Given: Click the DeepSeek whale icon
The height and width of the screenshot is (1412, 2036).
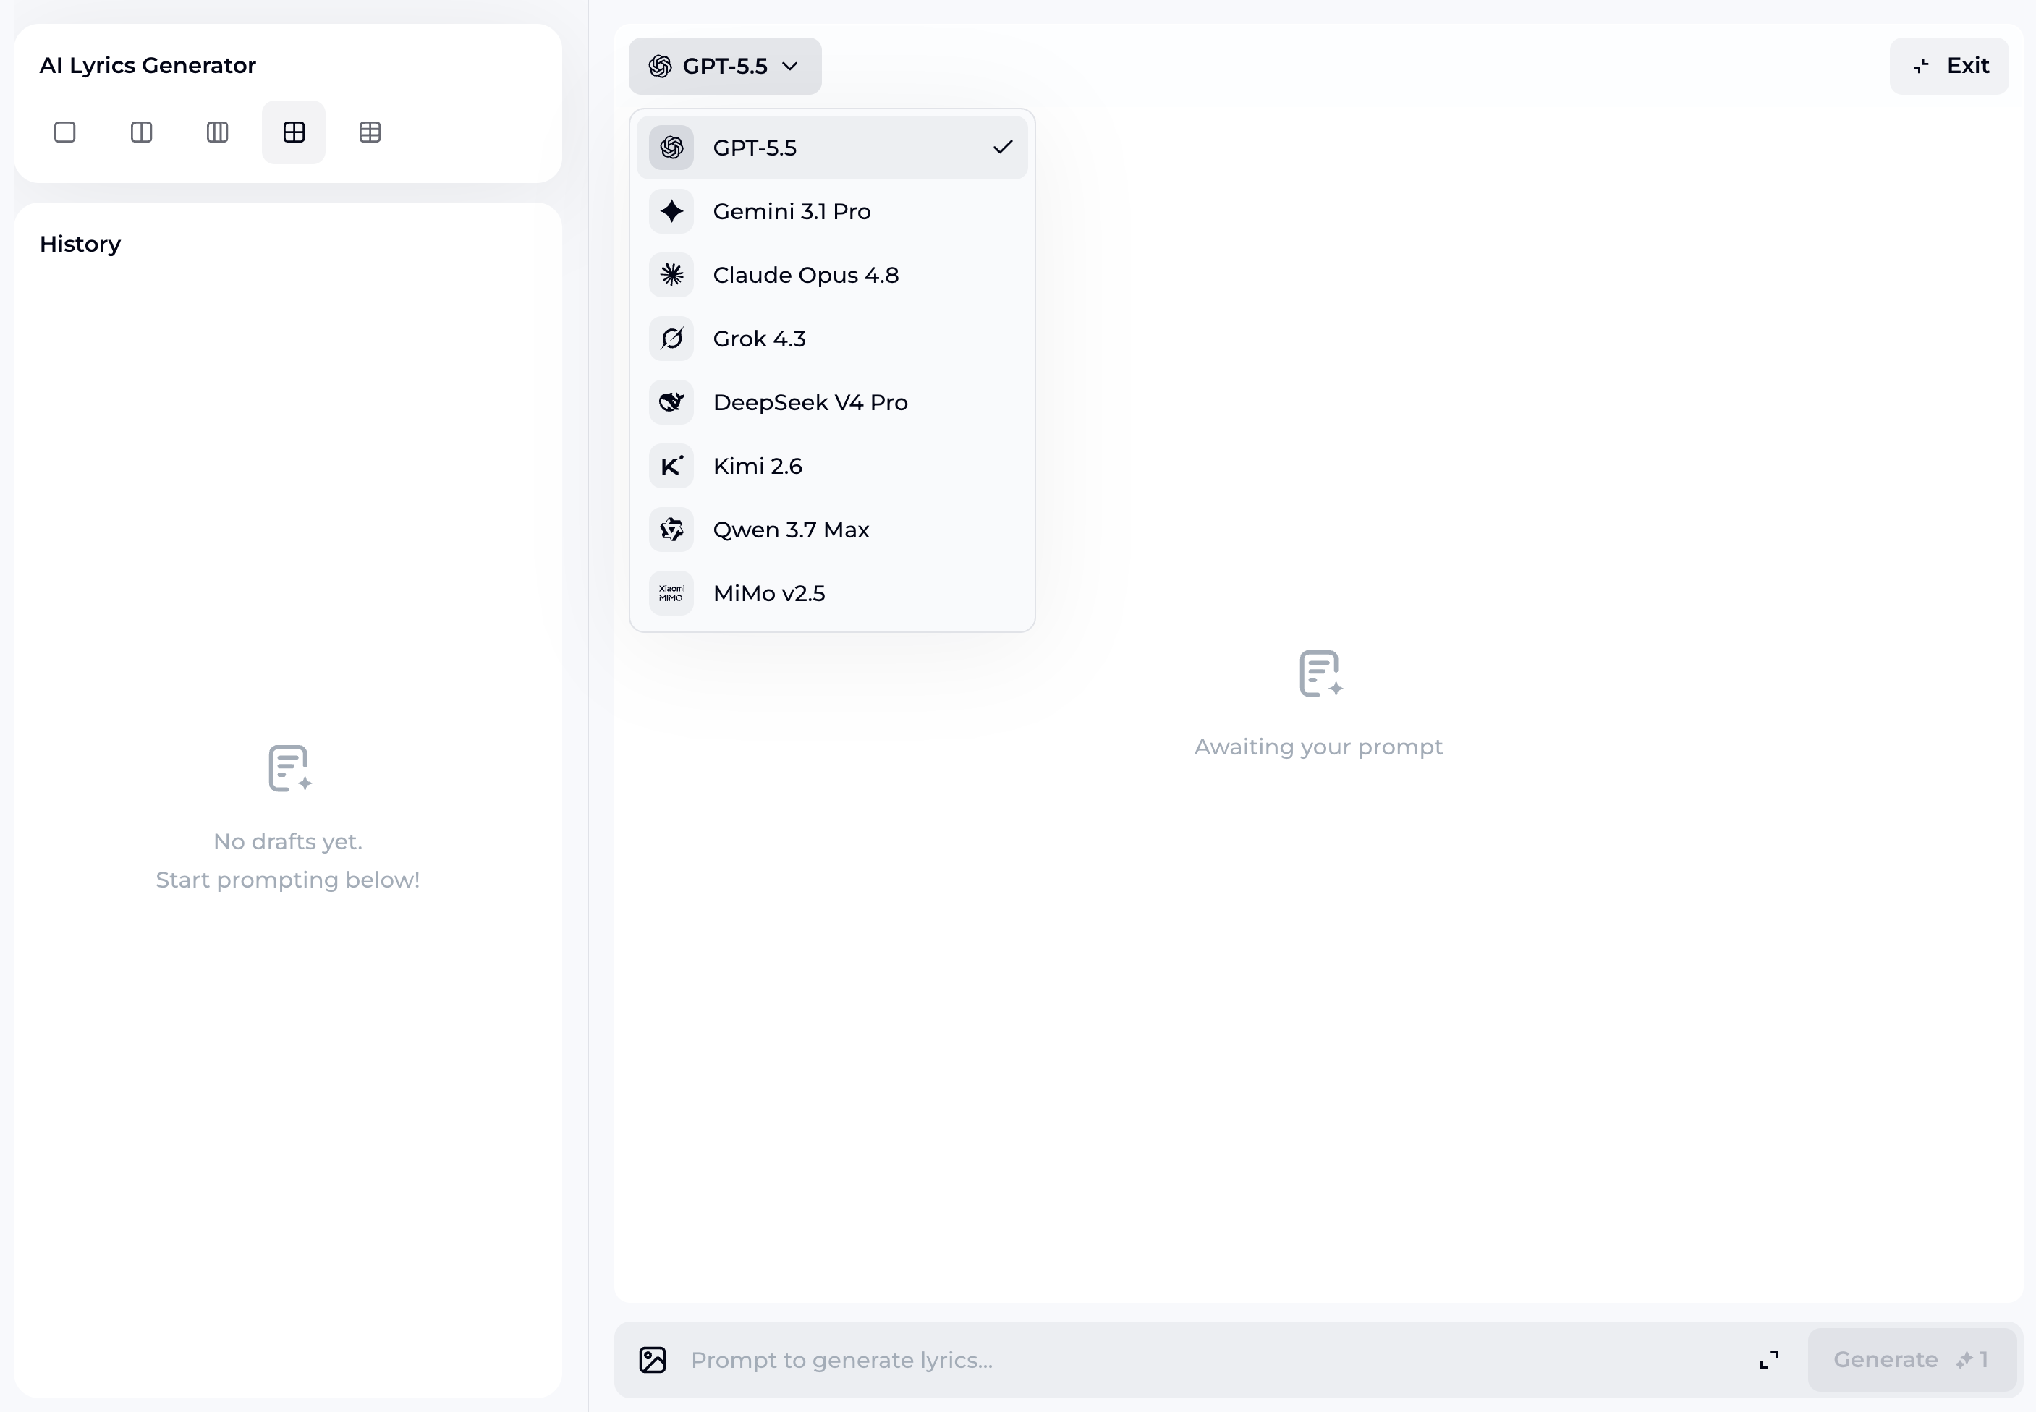Looking at the screenshot, I should pyautogui.click(x=671, y=402).
